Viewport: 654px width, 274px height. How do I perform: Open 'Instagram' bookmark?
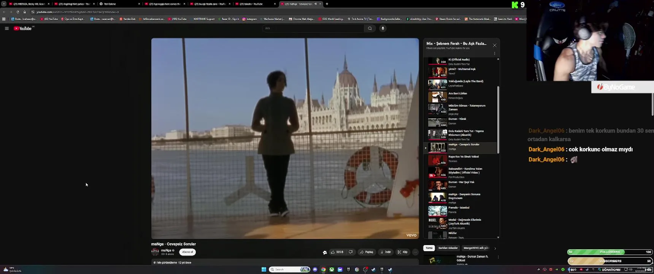[249, 19]
